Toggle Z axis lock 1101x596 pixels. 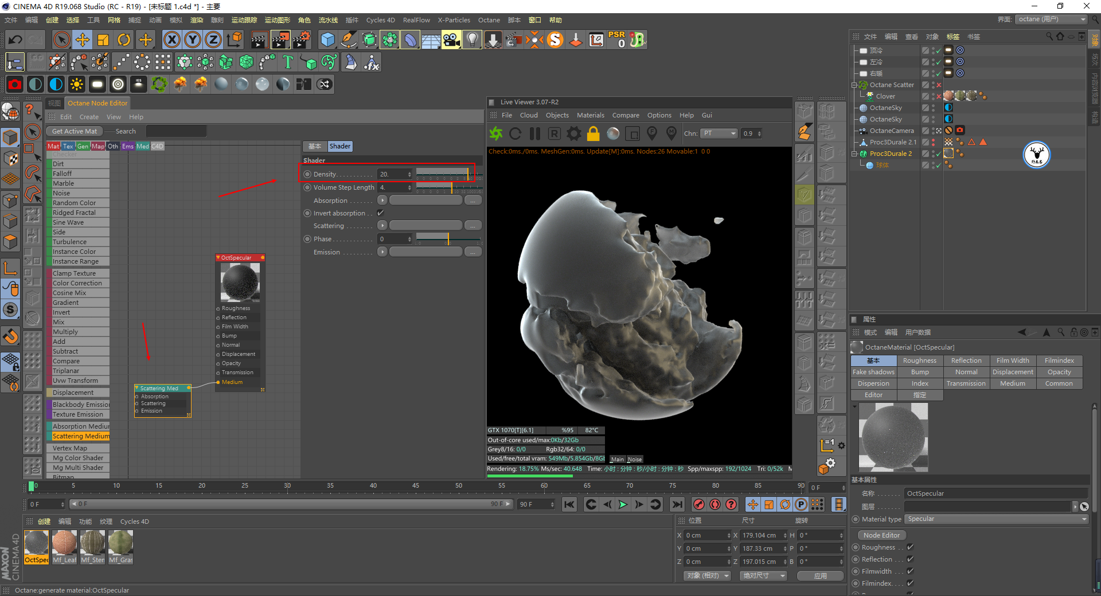(x=213, y=40)
